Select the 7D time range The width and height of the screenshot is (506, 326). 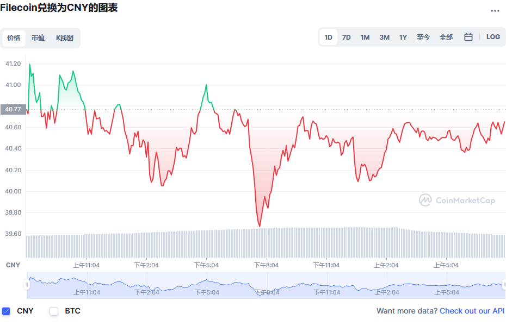click(x=346, y=37)
